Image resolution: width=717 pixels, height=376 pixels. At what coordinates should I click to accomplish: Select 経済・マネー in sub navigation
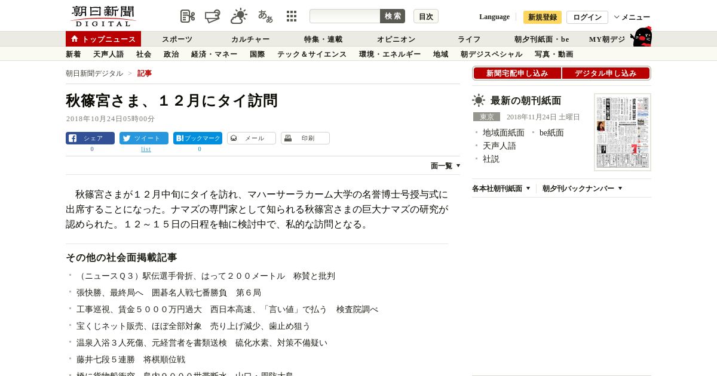[x=215, y=54]
